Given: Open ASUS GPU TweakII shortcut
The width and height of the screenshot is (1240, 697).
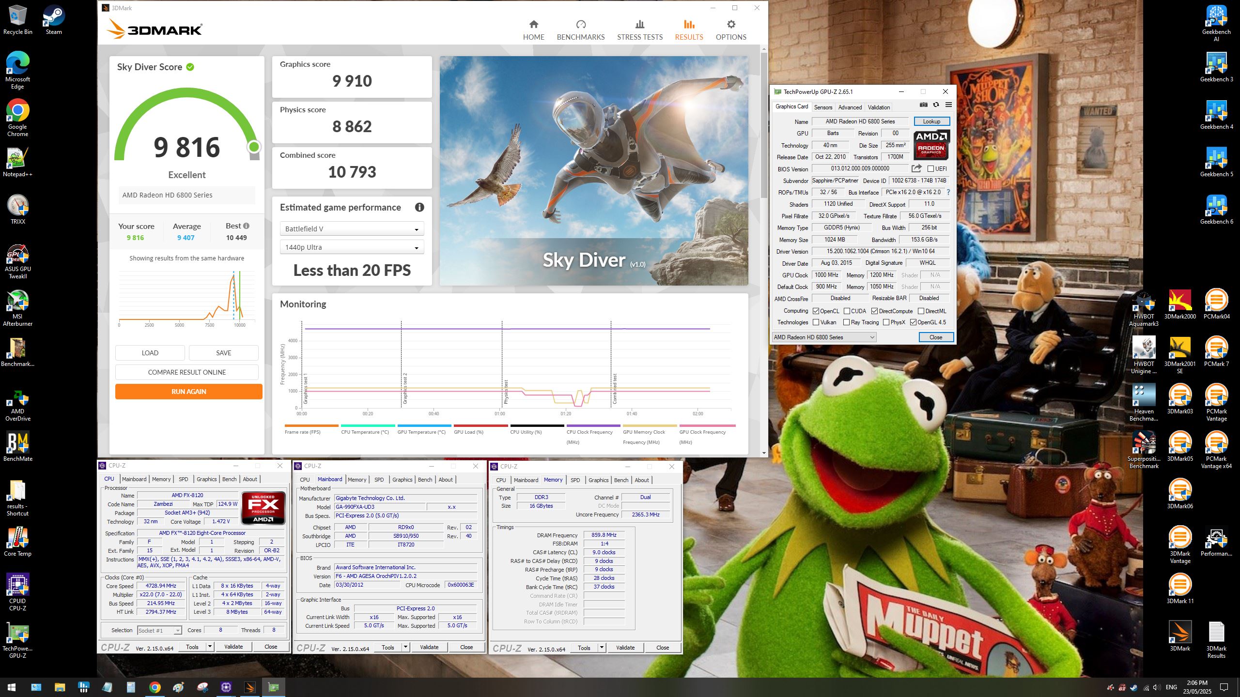Looking at the screenshot, I should (x=17, y=261).
